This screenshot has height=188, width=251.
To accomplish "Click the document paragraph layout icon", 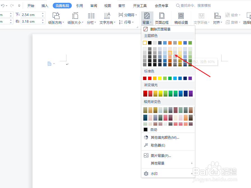I will pos(49,64).
